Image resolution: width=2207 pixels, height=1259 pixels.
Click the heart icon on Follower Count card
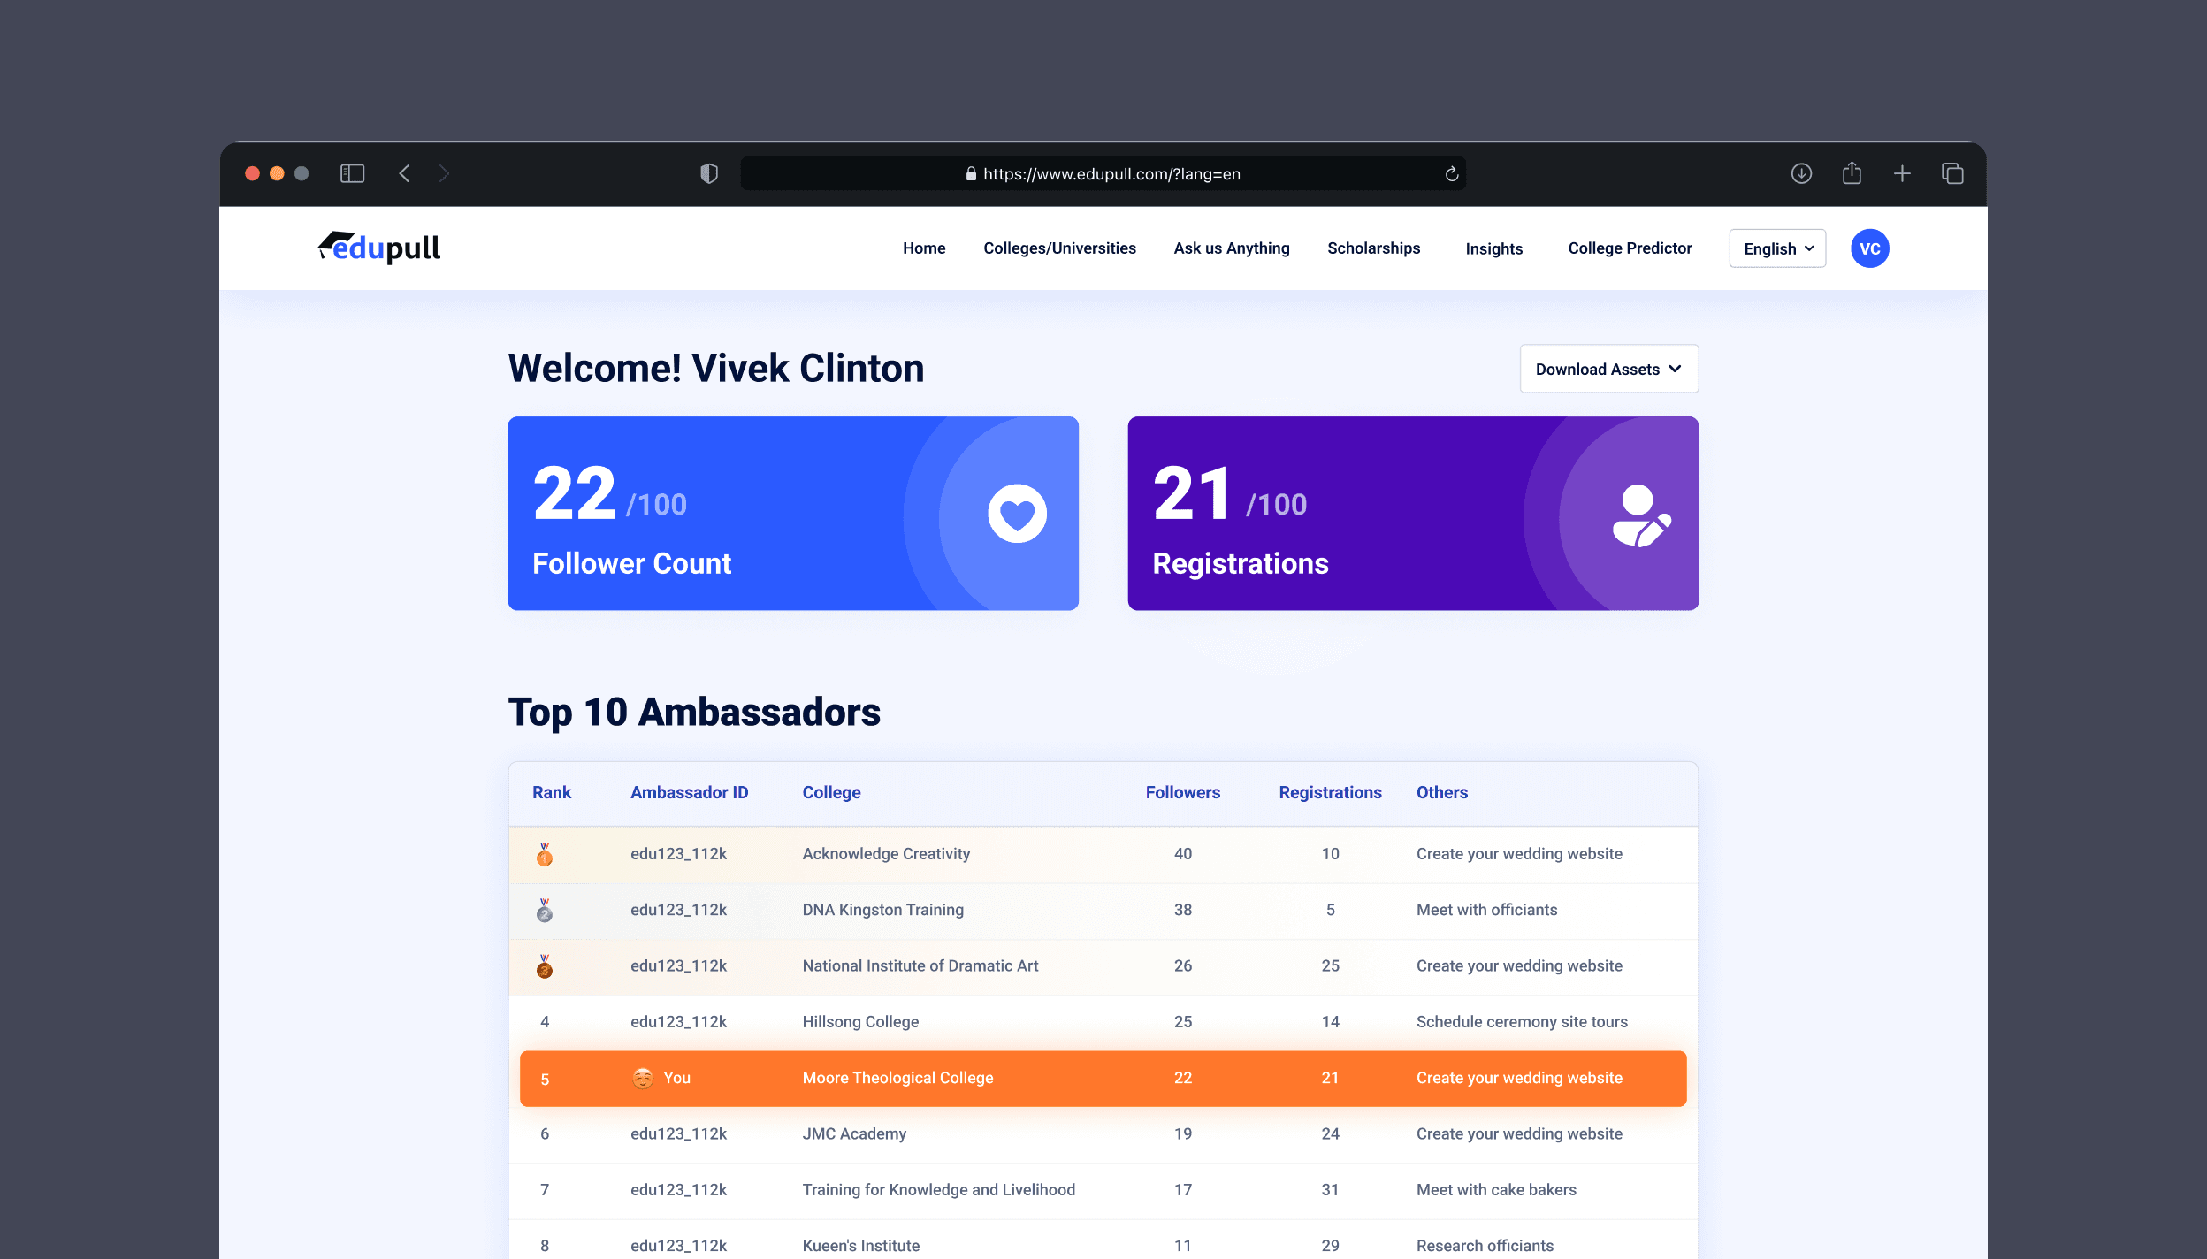click(1017, 514)
